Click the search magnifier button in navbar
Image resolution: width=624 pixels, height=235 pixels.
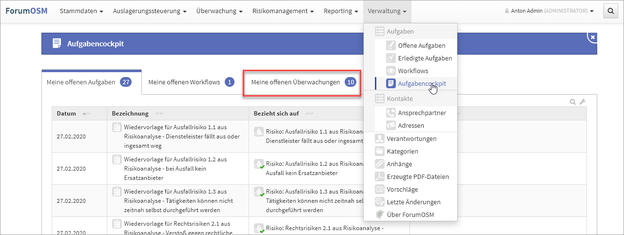[610, 11]
